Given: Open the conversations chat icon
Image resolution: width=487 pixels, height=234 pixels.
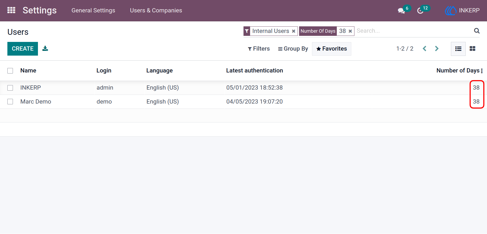Looking at the screenshot, I should coord(401,11).
